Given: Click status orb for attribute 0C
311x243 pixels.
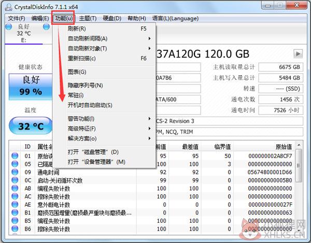Looking at the screenshot, I should [15, 180].
